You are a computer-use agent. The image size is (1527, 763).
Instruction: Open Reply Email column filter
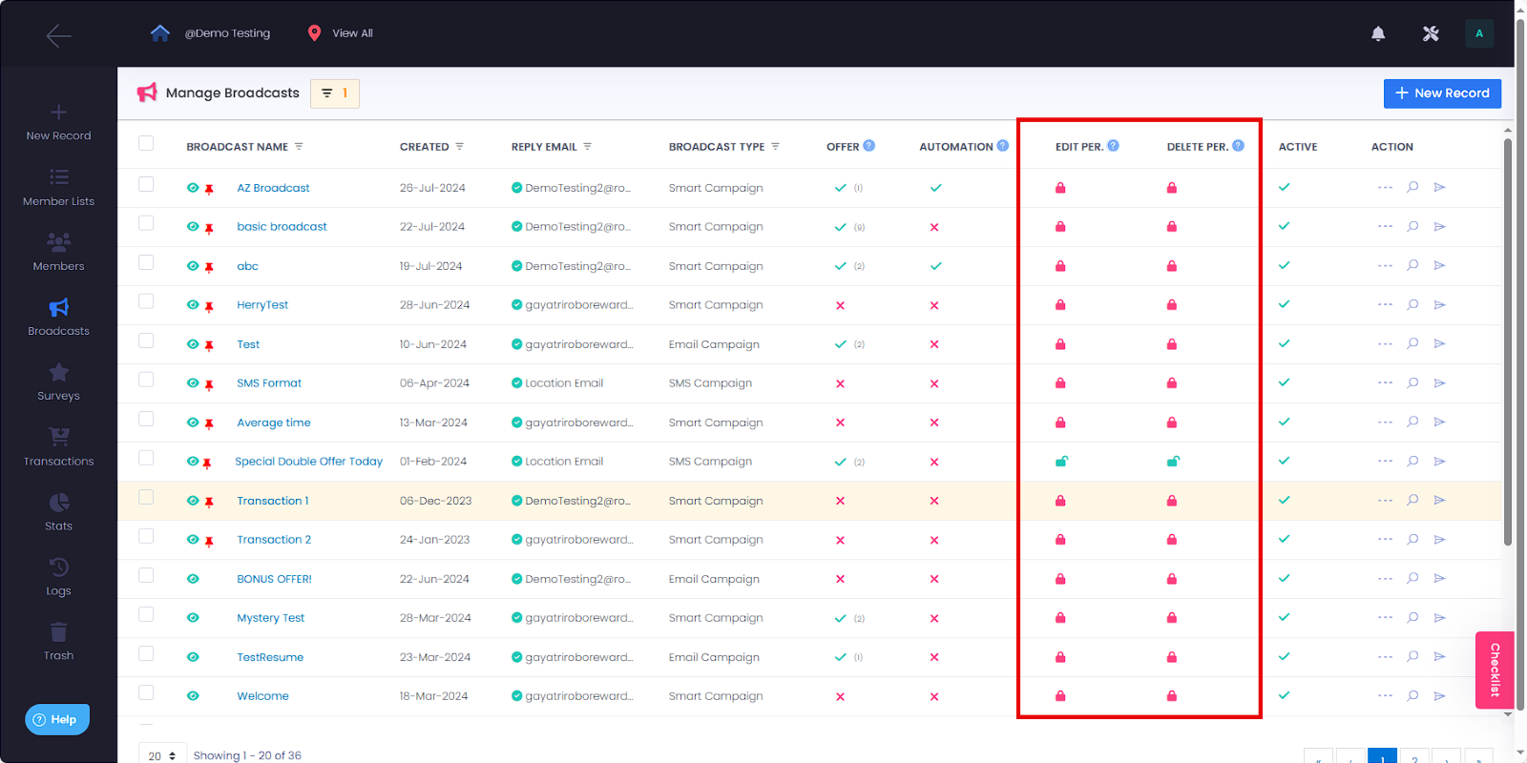coord(587,147)
